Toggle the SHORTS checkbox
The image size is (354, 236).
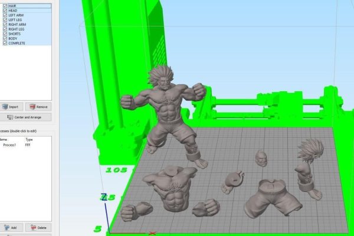point(5,34)
